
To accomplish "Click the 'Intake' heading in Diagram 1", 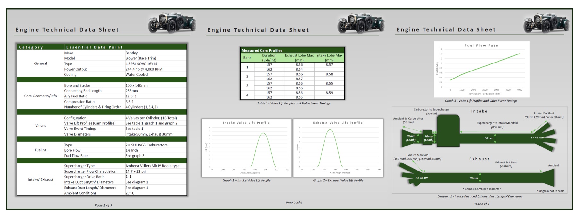I will 479,111.
